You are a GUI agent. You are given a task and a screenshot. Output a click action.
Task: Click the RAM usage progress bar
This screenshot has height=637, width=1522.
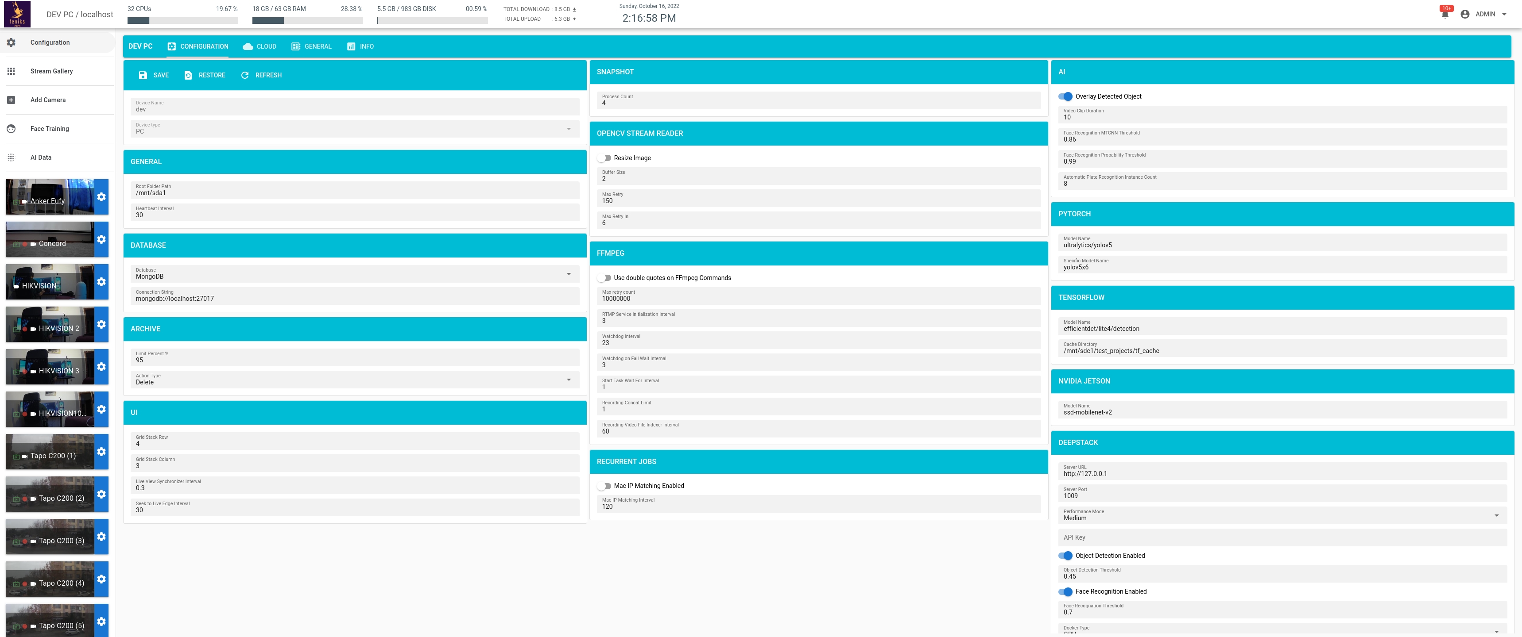pos(307,21)
